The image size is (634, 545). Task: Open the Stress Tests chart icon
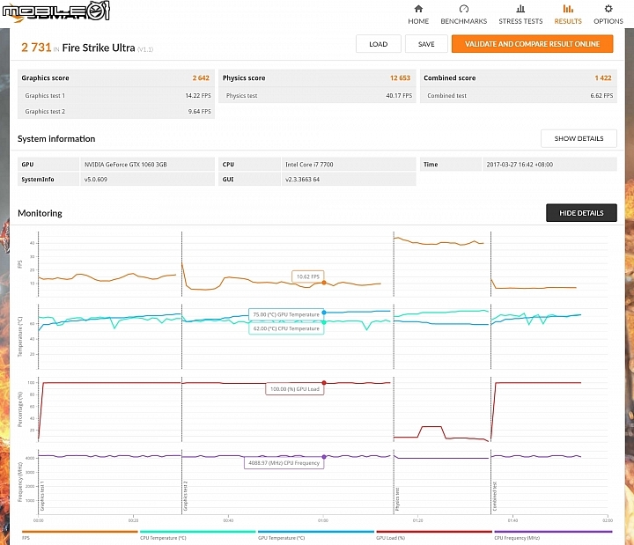pos(520,9)
